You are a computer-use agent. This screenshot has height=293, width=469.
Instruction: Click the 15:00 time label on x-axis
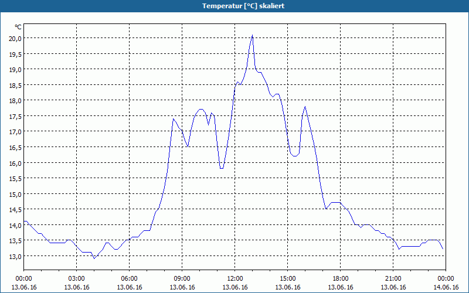point(288,279)
